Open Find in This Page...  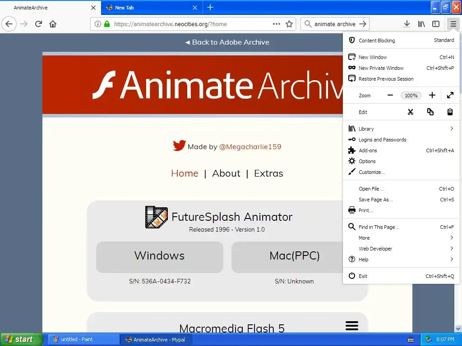coord(401,227)
